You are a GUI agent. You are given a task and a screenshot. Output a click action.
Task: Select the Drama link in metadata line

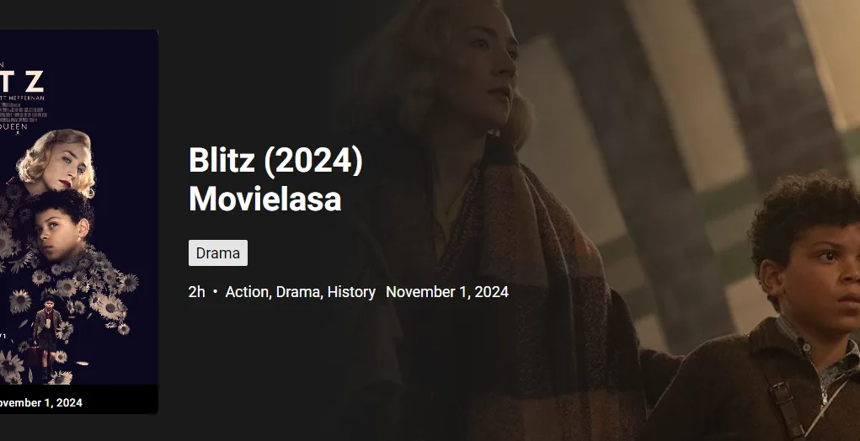299,292
